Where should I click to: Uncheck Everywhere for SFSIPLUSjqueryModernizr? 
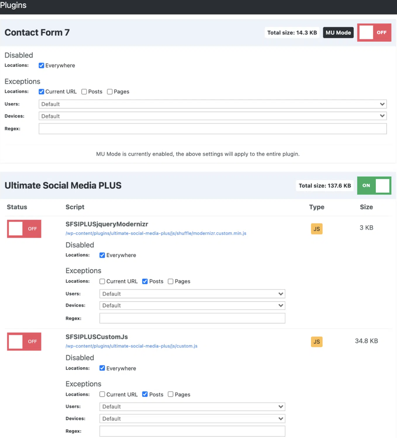click(102, 255)
